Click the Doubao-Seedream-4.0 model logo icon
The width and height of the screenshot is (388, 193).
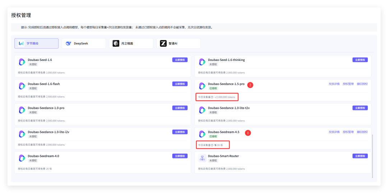[x=22, y=158]
